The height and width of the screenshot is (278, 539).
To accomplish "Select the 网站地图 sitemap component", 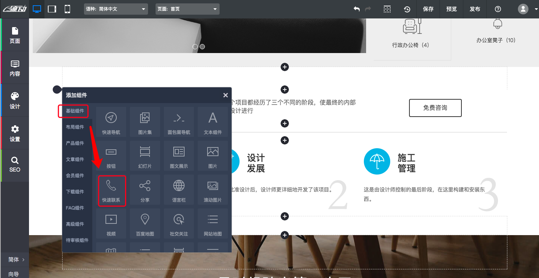I will 212,223.
